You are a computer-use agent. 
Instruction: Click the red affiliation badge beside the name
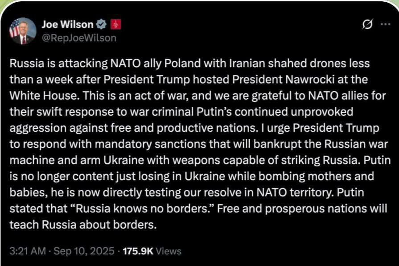pos(115,25)
